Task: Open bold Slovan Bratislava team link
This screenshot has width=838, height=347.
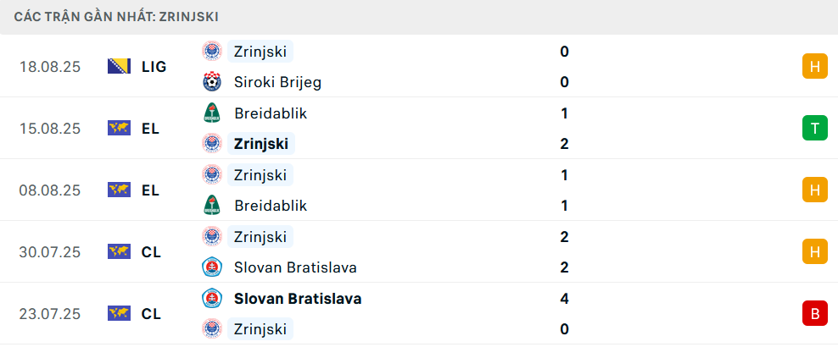Action: click(298, 299)
